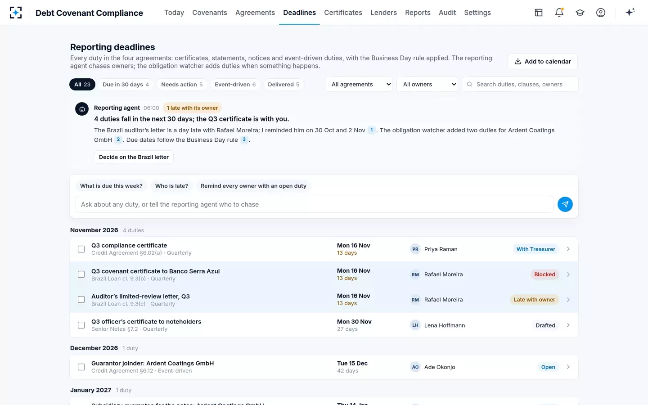Open the All agreements dropdown

[x=359, y=84]
